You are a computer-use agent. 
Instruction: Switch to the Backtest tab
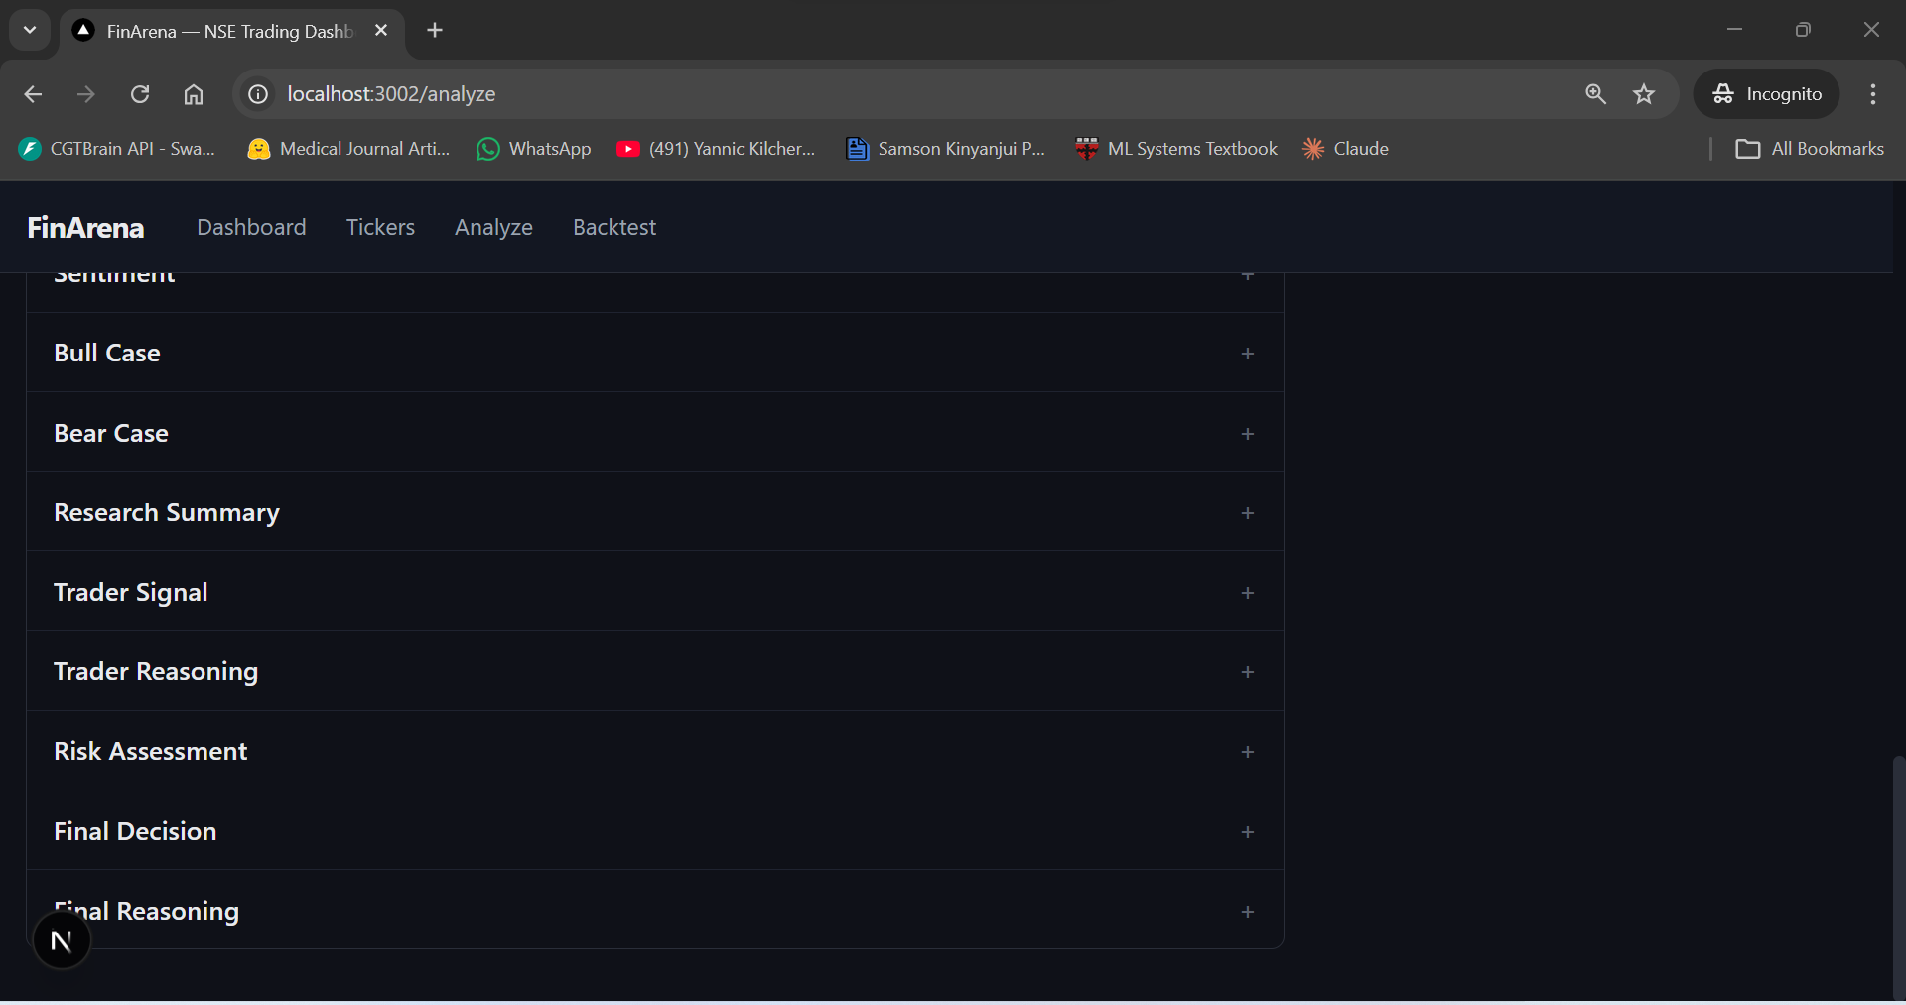[x=613, y=227]
